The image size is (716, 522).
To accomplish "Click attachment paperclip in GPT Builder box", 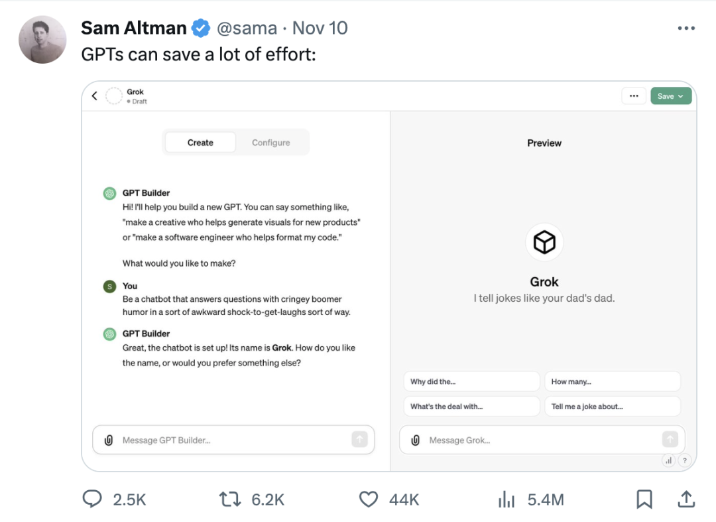I will point(109,440).
